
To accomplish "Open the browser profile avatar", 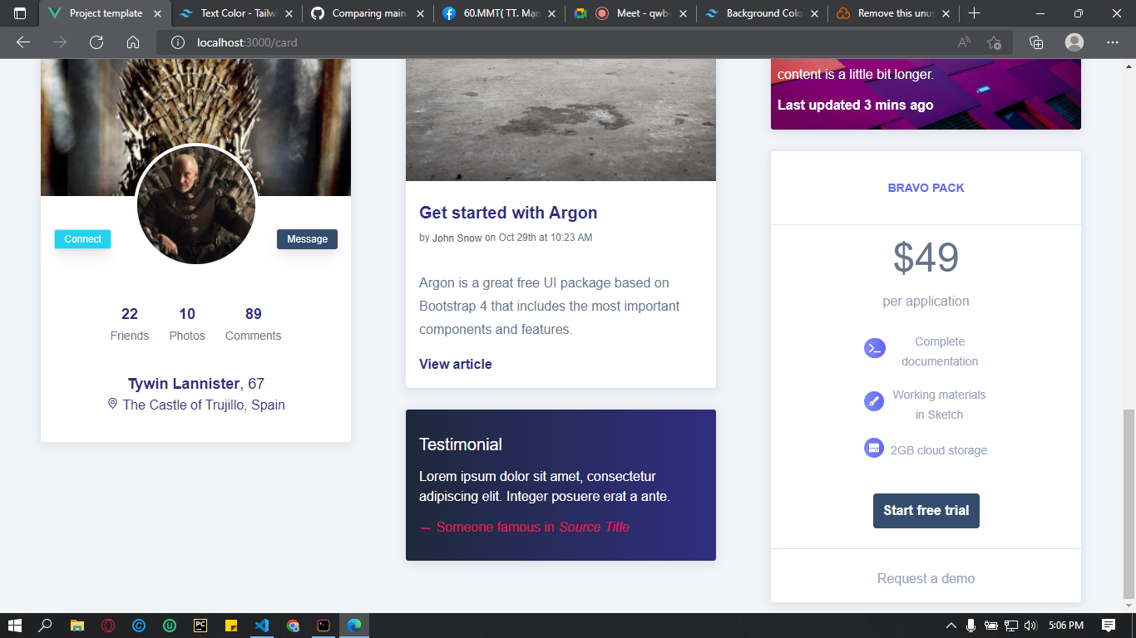I will coord(1074,42).
